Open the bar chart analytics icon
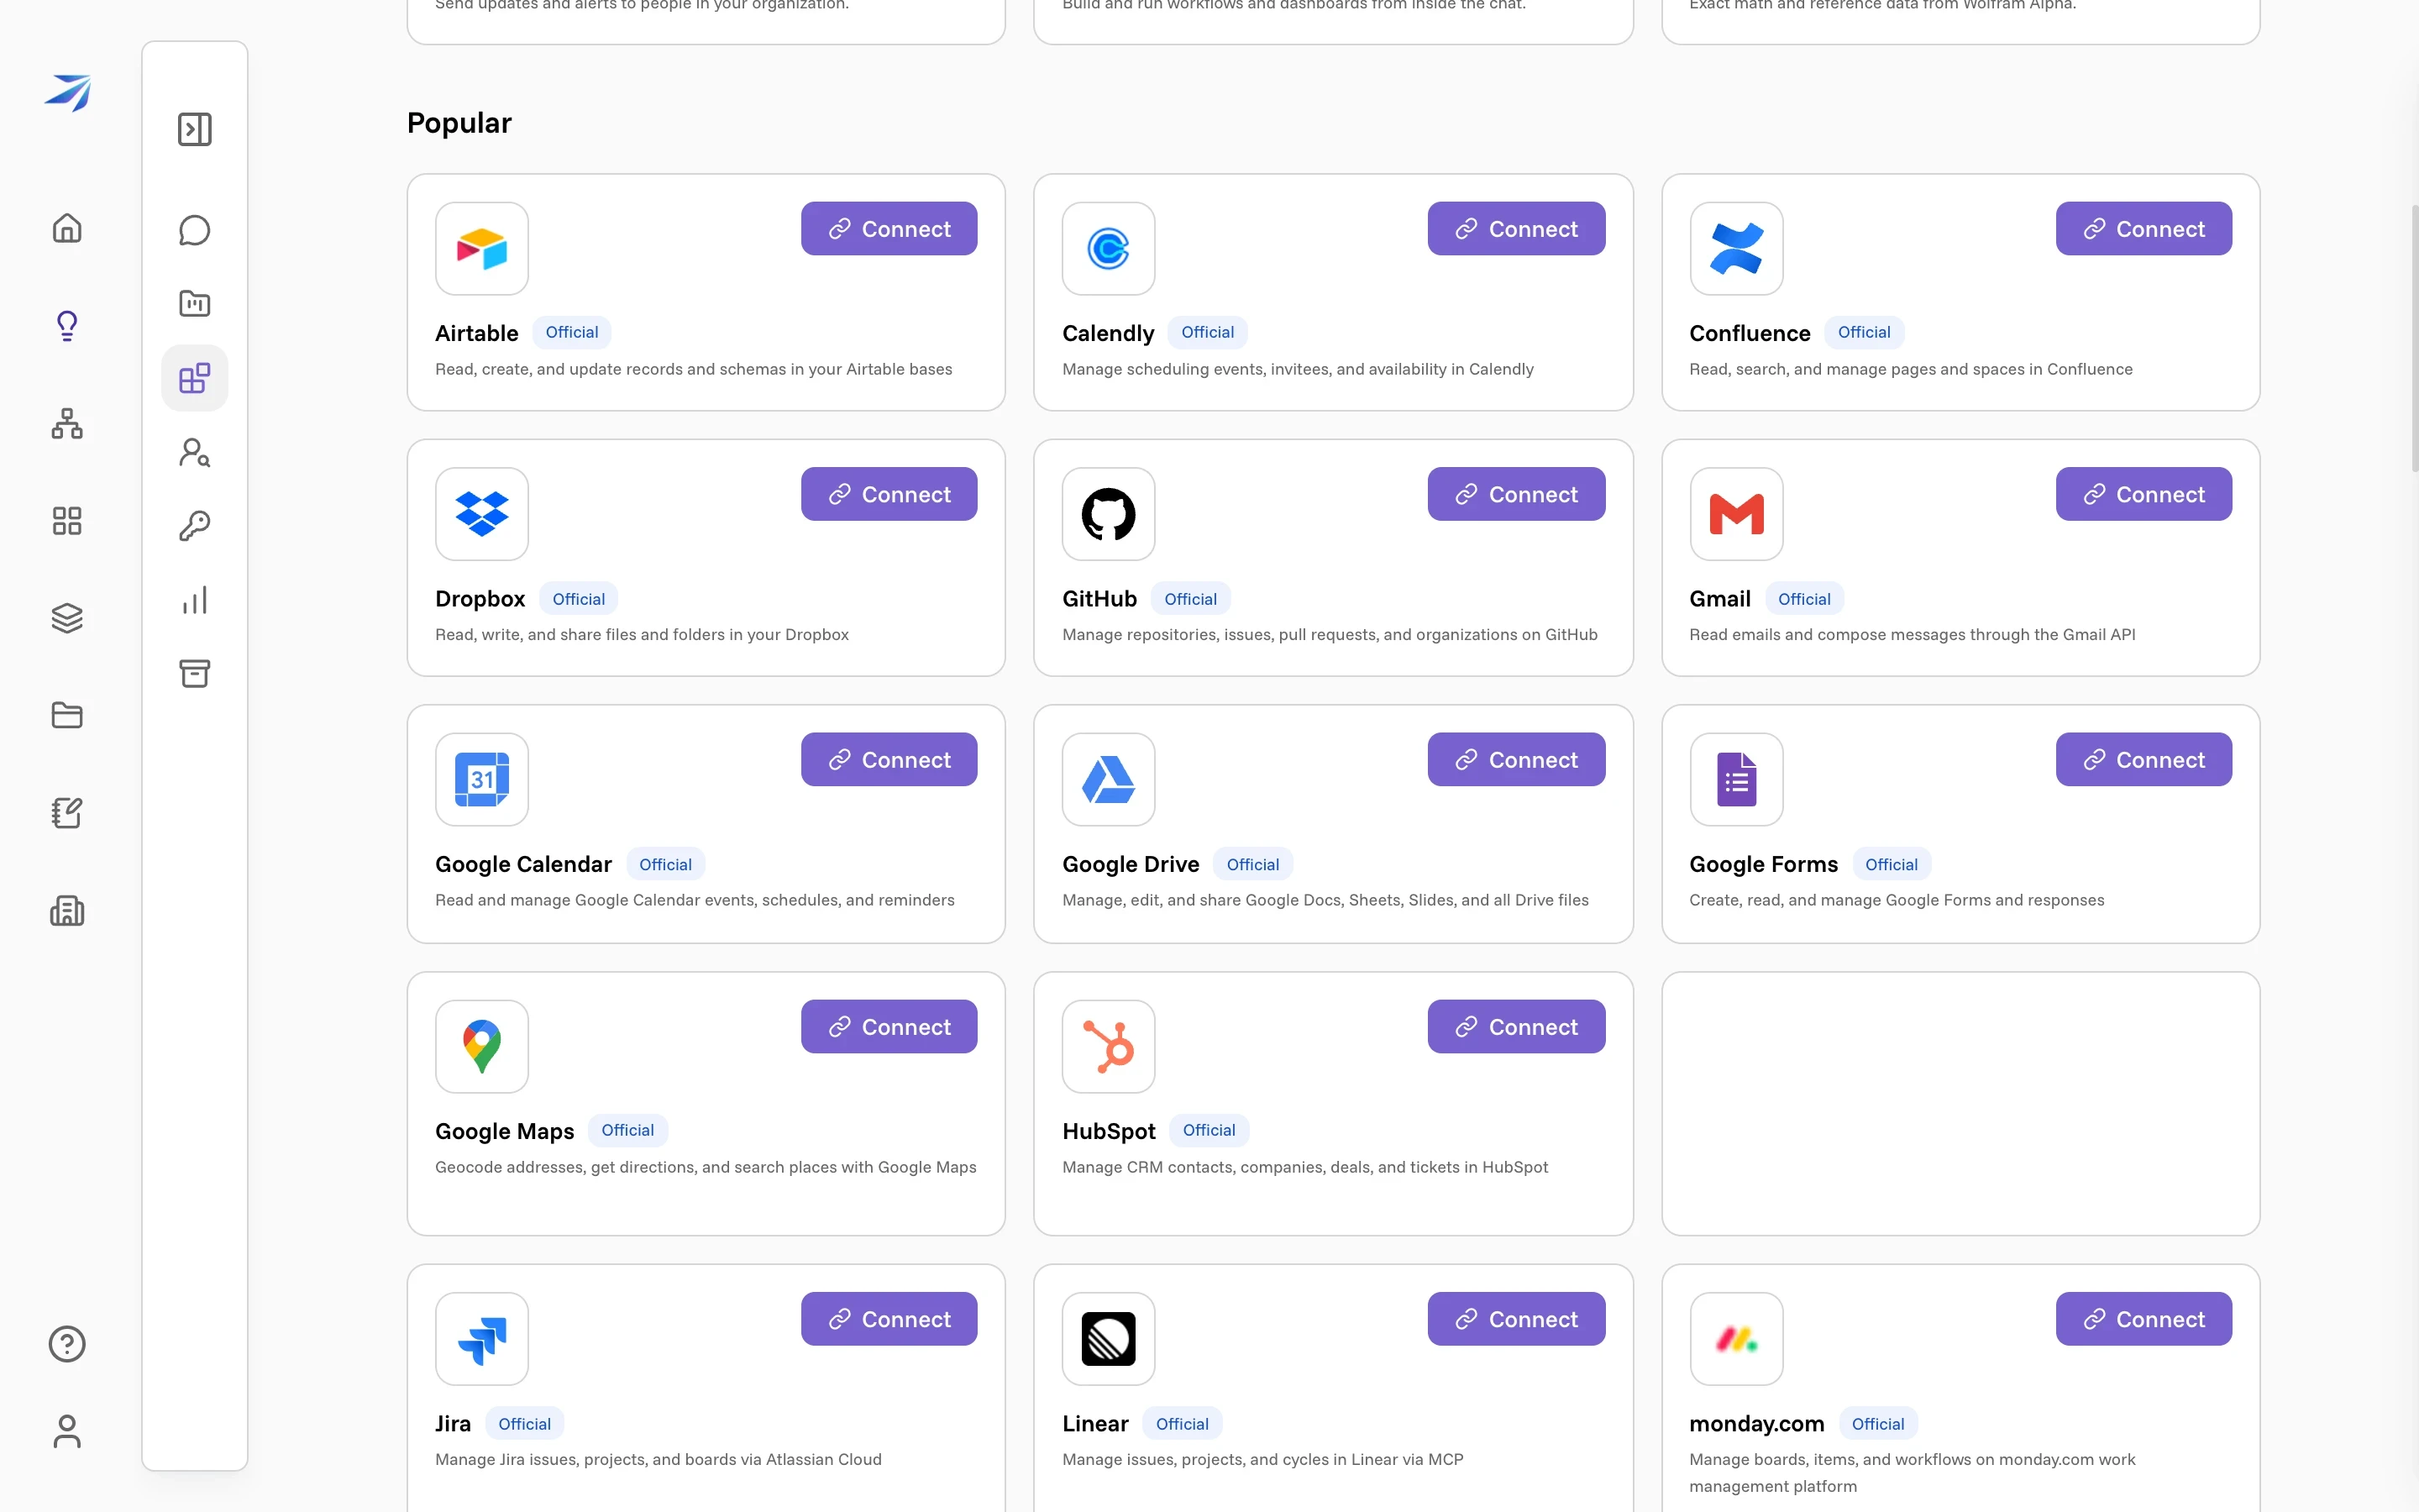This screenshot has width=2419, height=1512. (x=195, y=600)
